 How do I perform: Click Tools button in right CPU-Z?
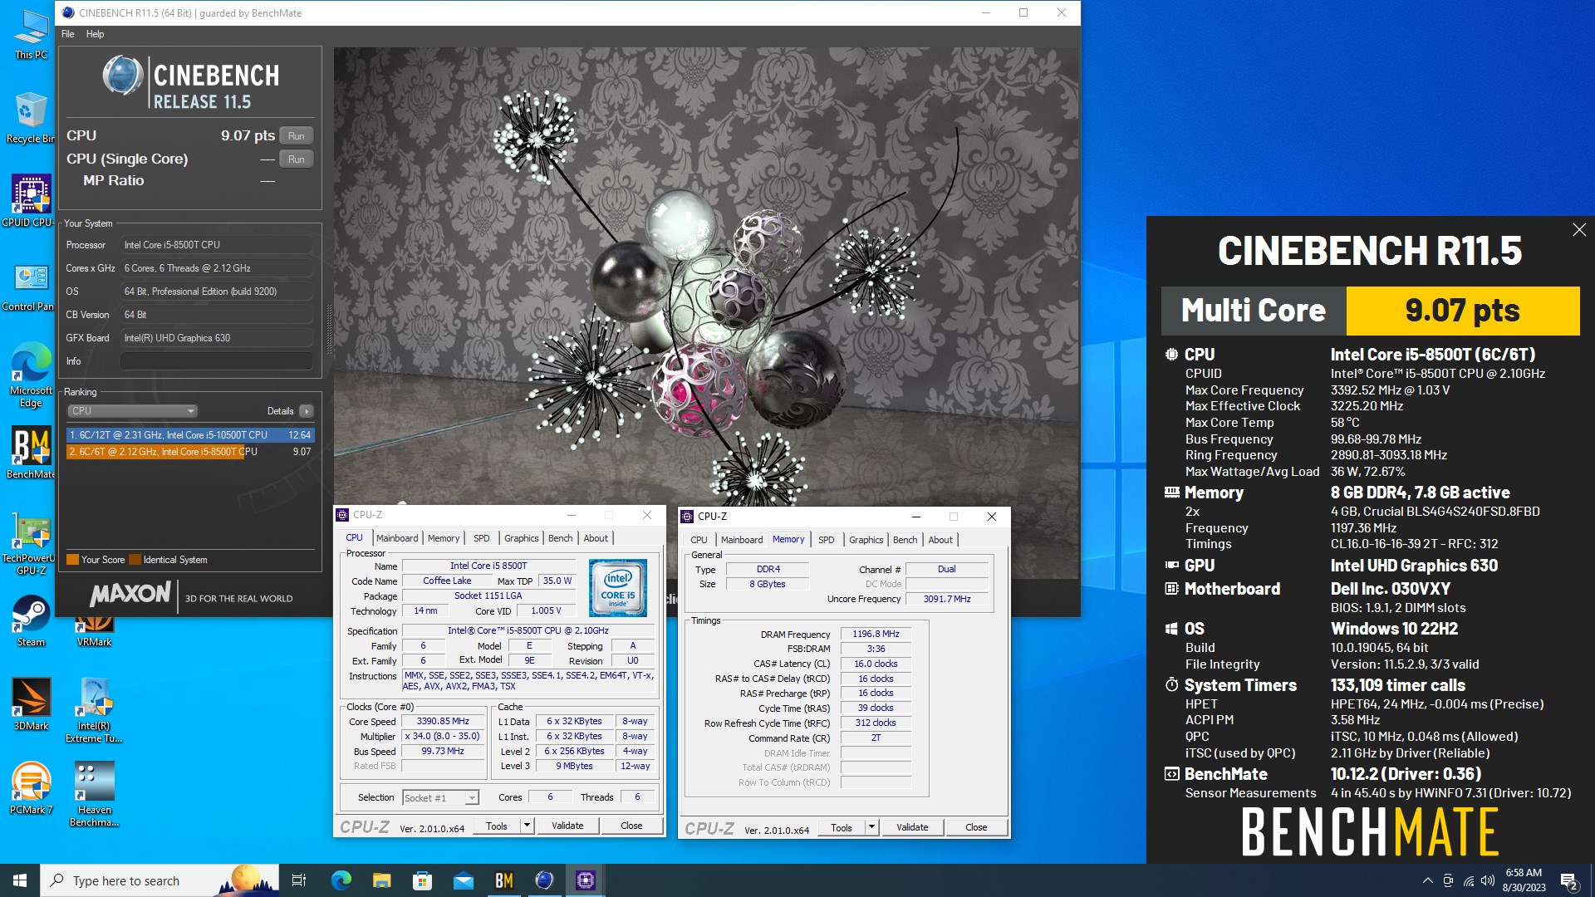click(x=842, y=827)
